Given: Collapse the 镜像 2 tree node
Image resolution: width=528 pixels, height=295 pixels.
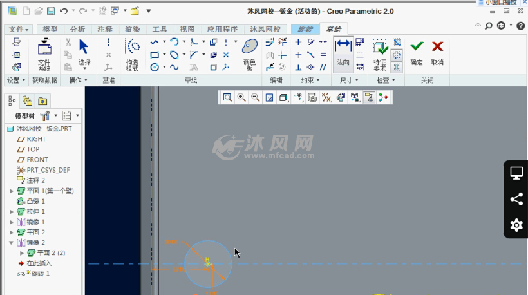Looking at the screenshot, I should pos(12,243).
